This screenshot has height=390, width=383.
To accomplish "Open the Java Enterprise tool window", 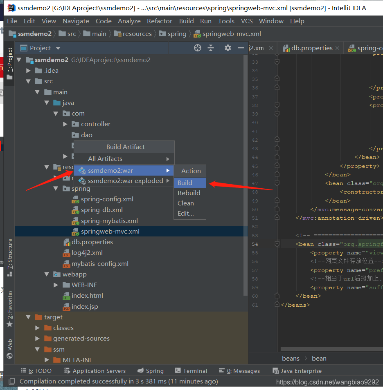I will (297, 371).
